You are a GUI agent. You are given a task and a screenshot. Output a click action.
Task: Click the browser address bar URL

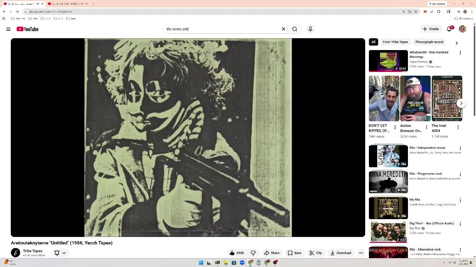point(51,11)
